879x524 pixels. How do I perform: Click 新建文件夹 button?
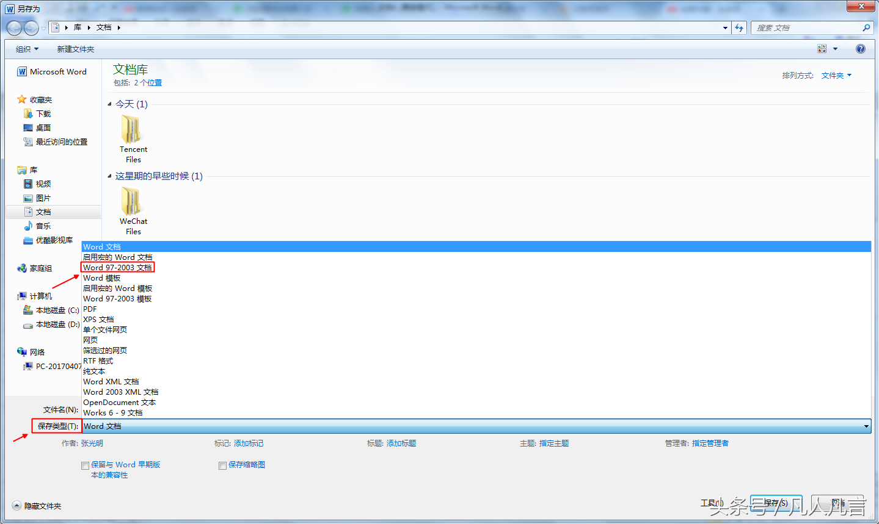(76, 49)
